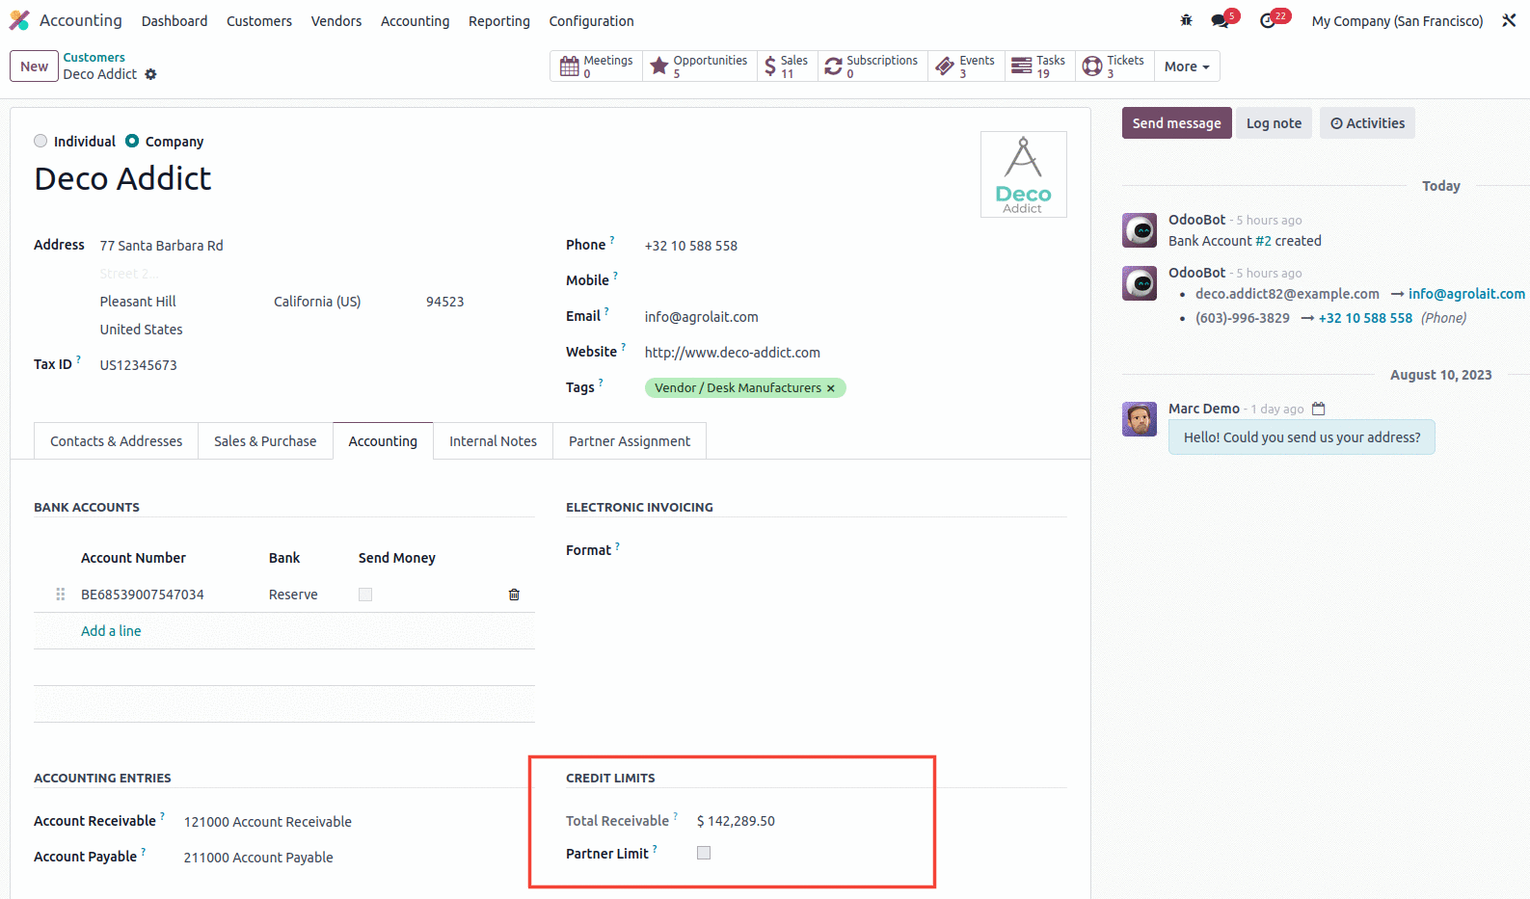Switch to Contacts & Addresses tab

[x=116, y=441]
